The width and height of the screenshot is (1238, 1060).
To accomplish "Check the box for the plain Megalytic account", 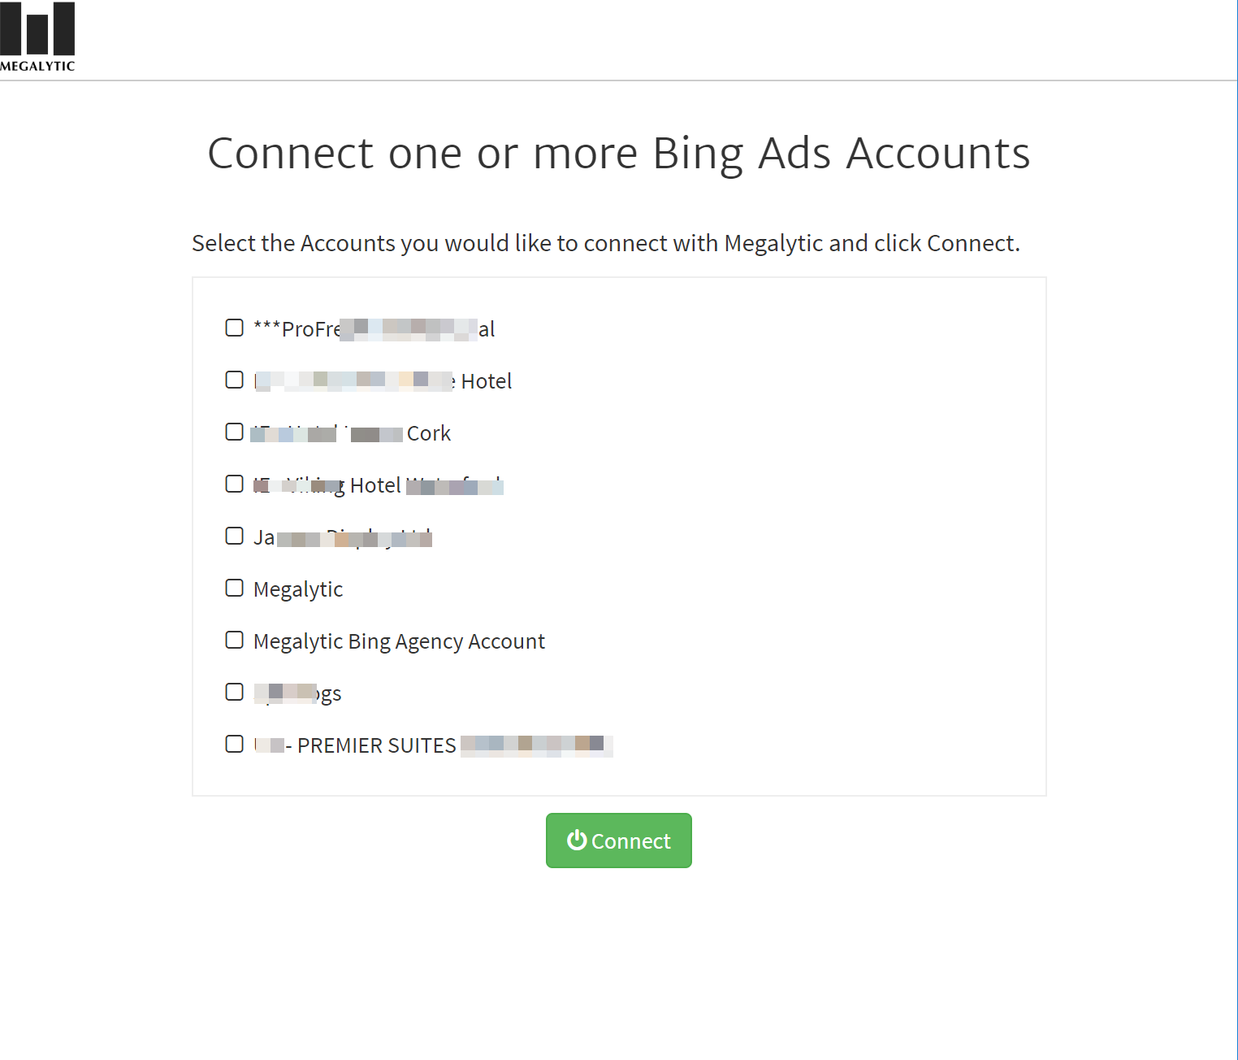I will (x=235, y=588).
